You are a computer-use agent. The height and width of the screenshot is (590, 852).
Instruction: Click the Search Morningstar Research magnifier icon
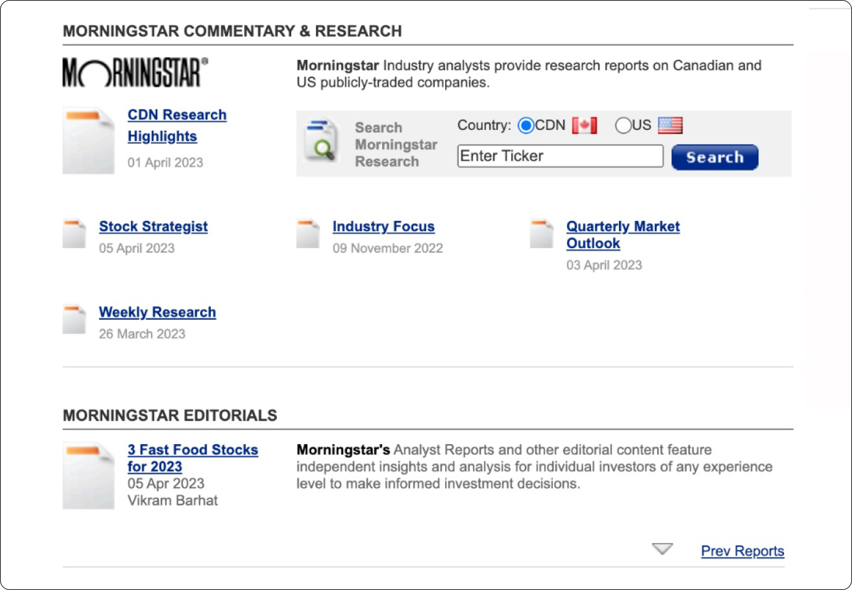pyautogui.click(x=322, y=140)
